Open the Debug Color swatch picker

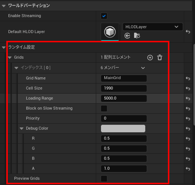(123, 129)
